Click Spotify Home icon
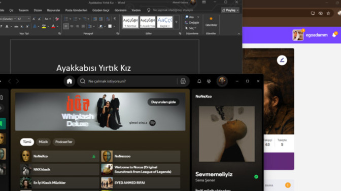Screen dimensions: 341x191 pos(70,81)
